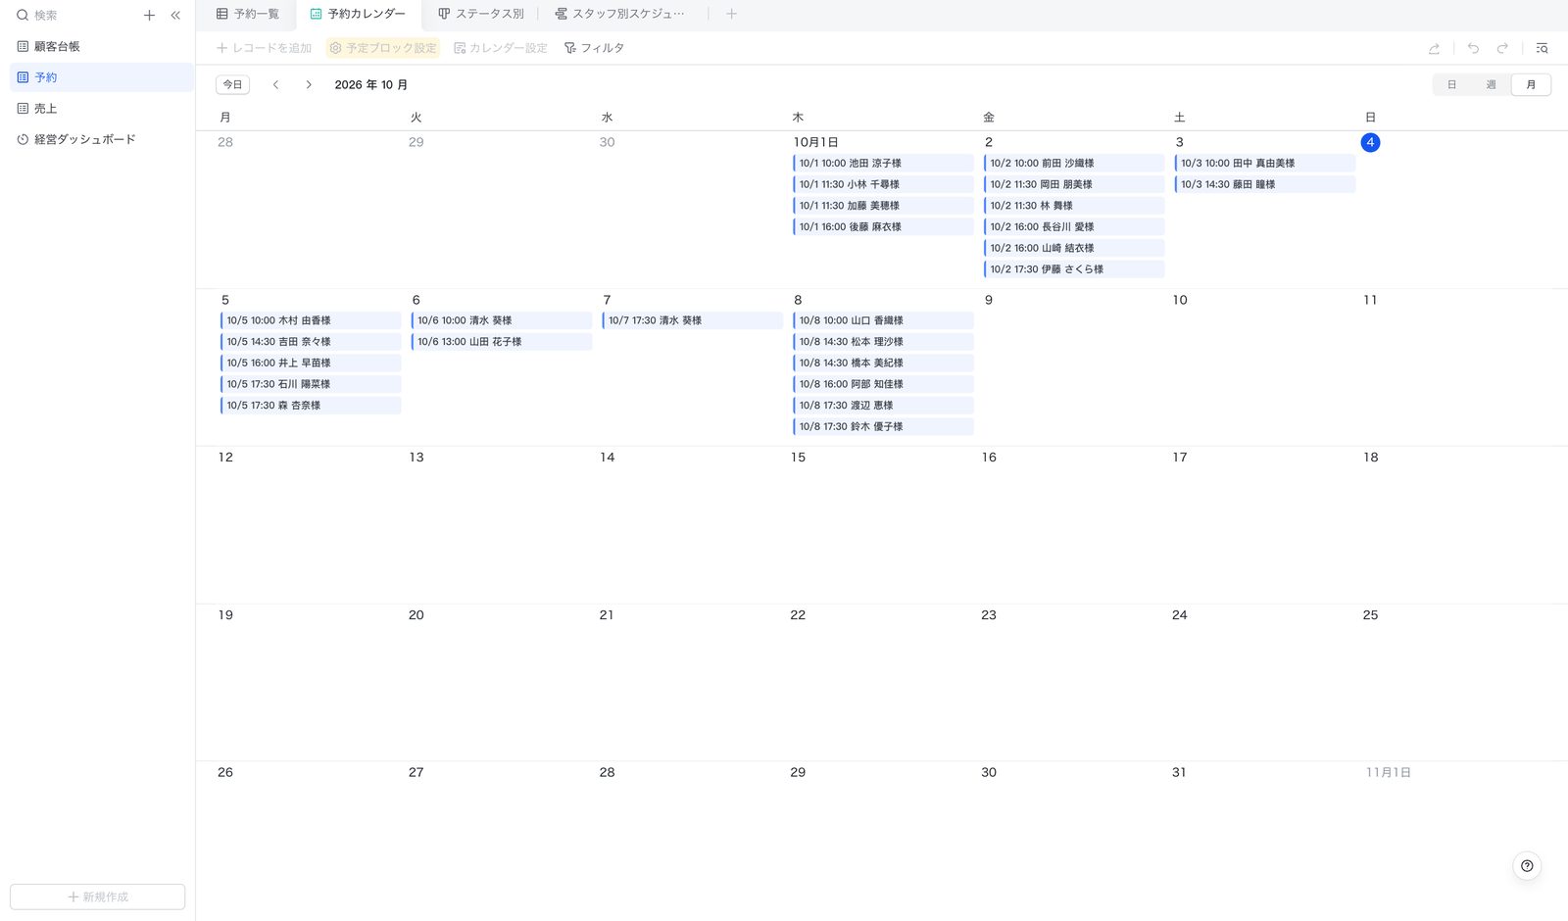
Task: Open 売上 table in sidebar
Action: coord(101,108)
